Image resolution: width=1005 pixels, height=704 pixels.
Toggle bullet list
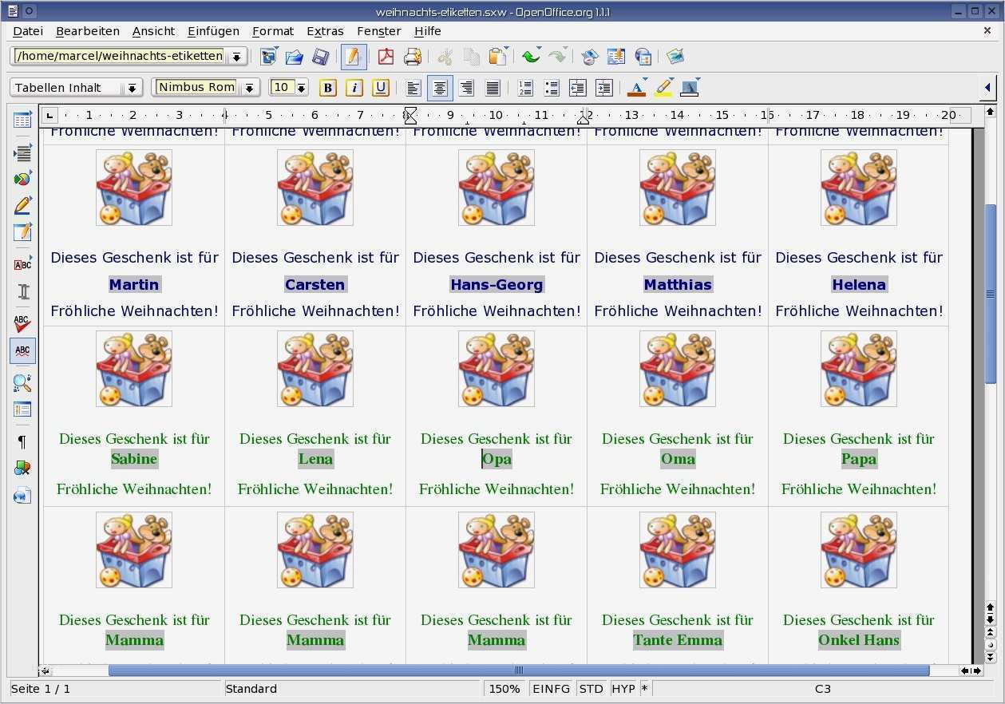click(552, 88)
